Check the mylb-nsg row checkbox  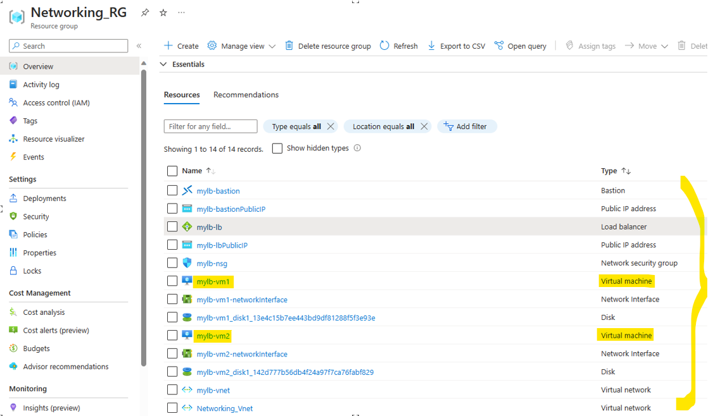point(172,263)
